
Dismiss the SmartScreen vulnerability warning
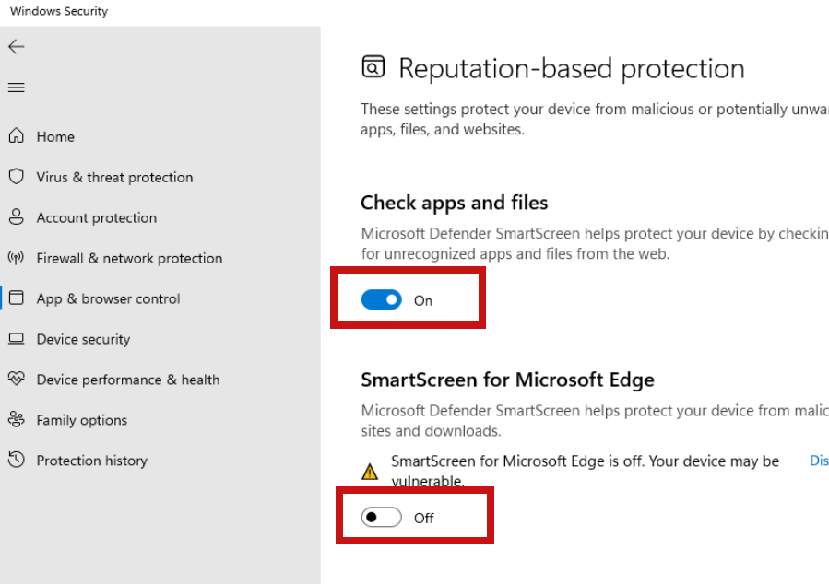[x=819, y=461]
